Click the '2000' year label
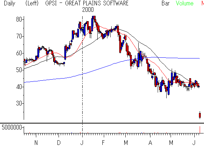204x146 pixels. click(88, 10)
